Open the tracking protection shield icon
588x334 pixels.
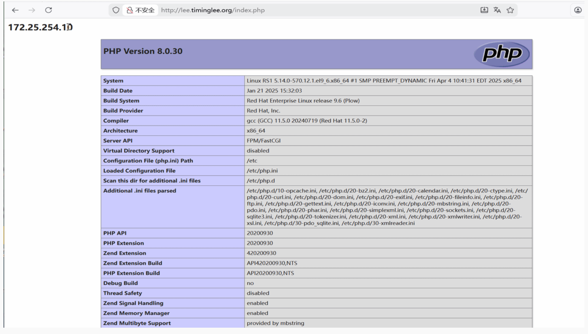click(x=116, y=10)
